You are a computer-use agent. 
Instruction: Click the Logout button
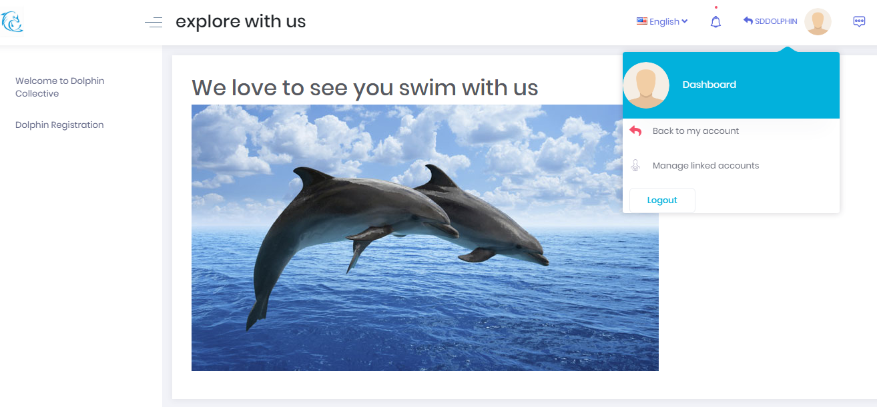tap(662, 201)
